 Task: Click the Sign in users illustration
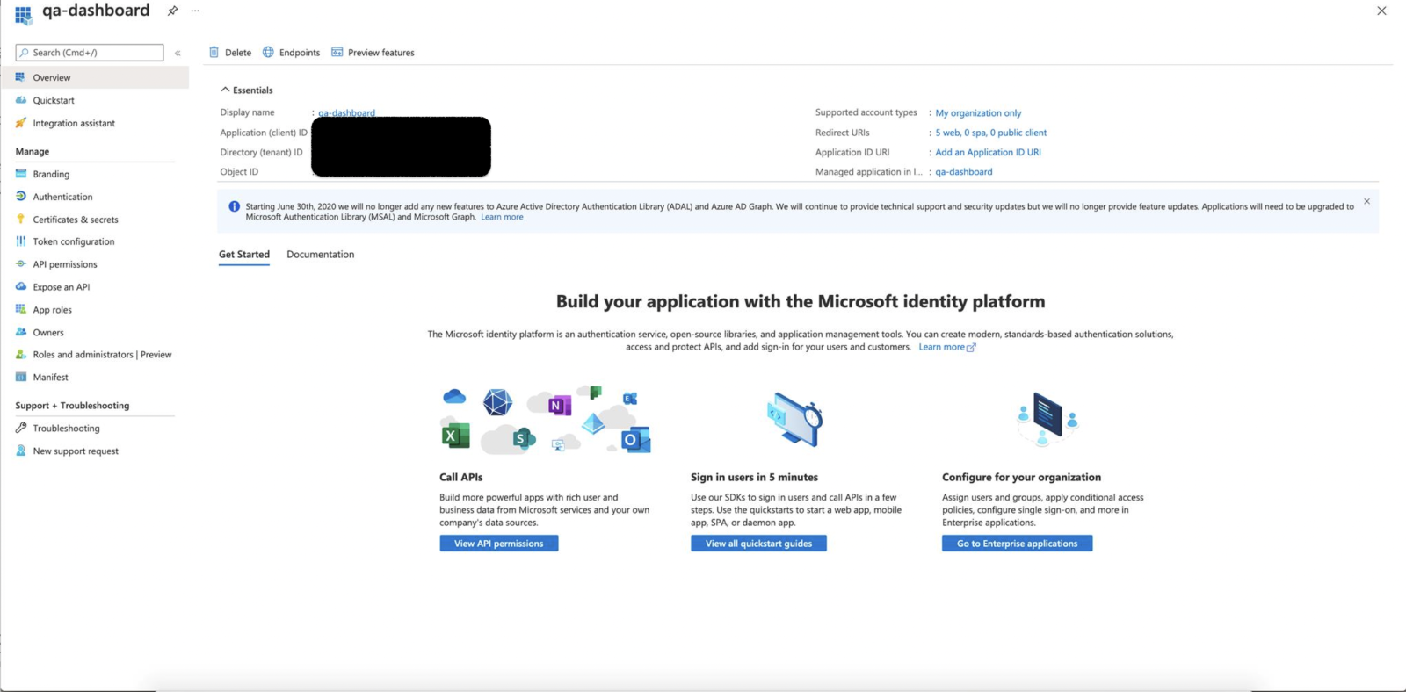(x=794, y=420)
